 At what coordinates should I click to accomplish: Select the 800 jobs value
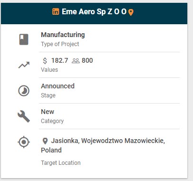[87, 60]
